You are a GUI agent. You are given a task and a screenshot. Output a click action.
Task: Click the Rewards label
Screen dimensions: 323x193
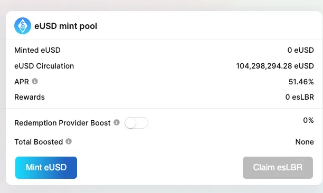tap(30, 97)
